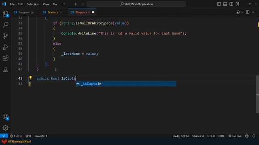Accept the _isCaptain autocomplete suggestion
This screenshot has height=145, width=259.
(x=126, y=84)
